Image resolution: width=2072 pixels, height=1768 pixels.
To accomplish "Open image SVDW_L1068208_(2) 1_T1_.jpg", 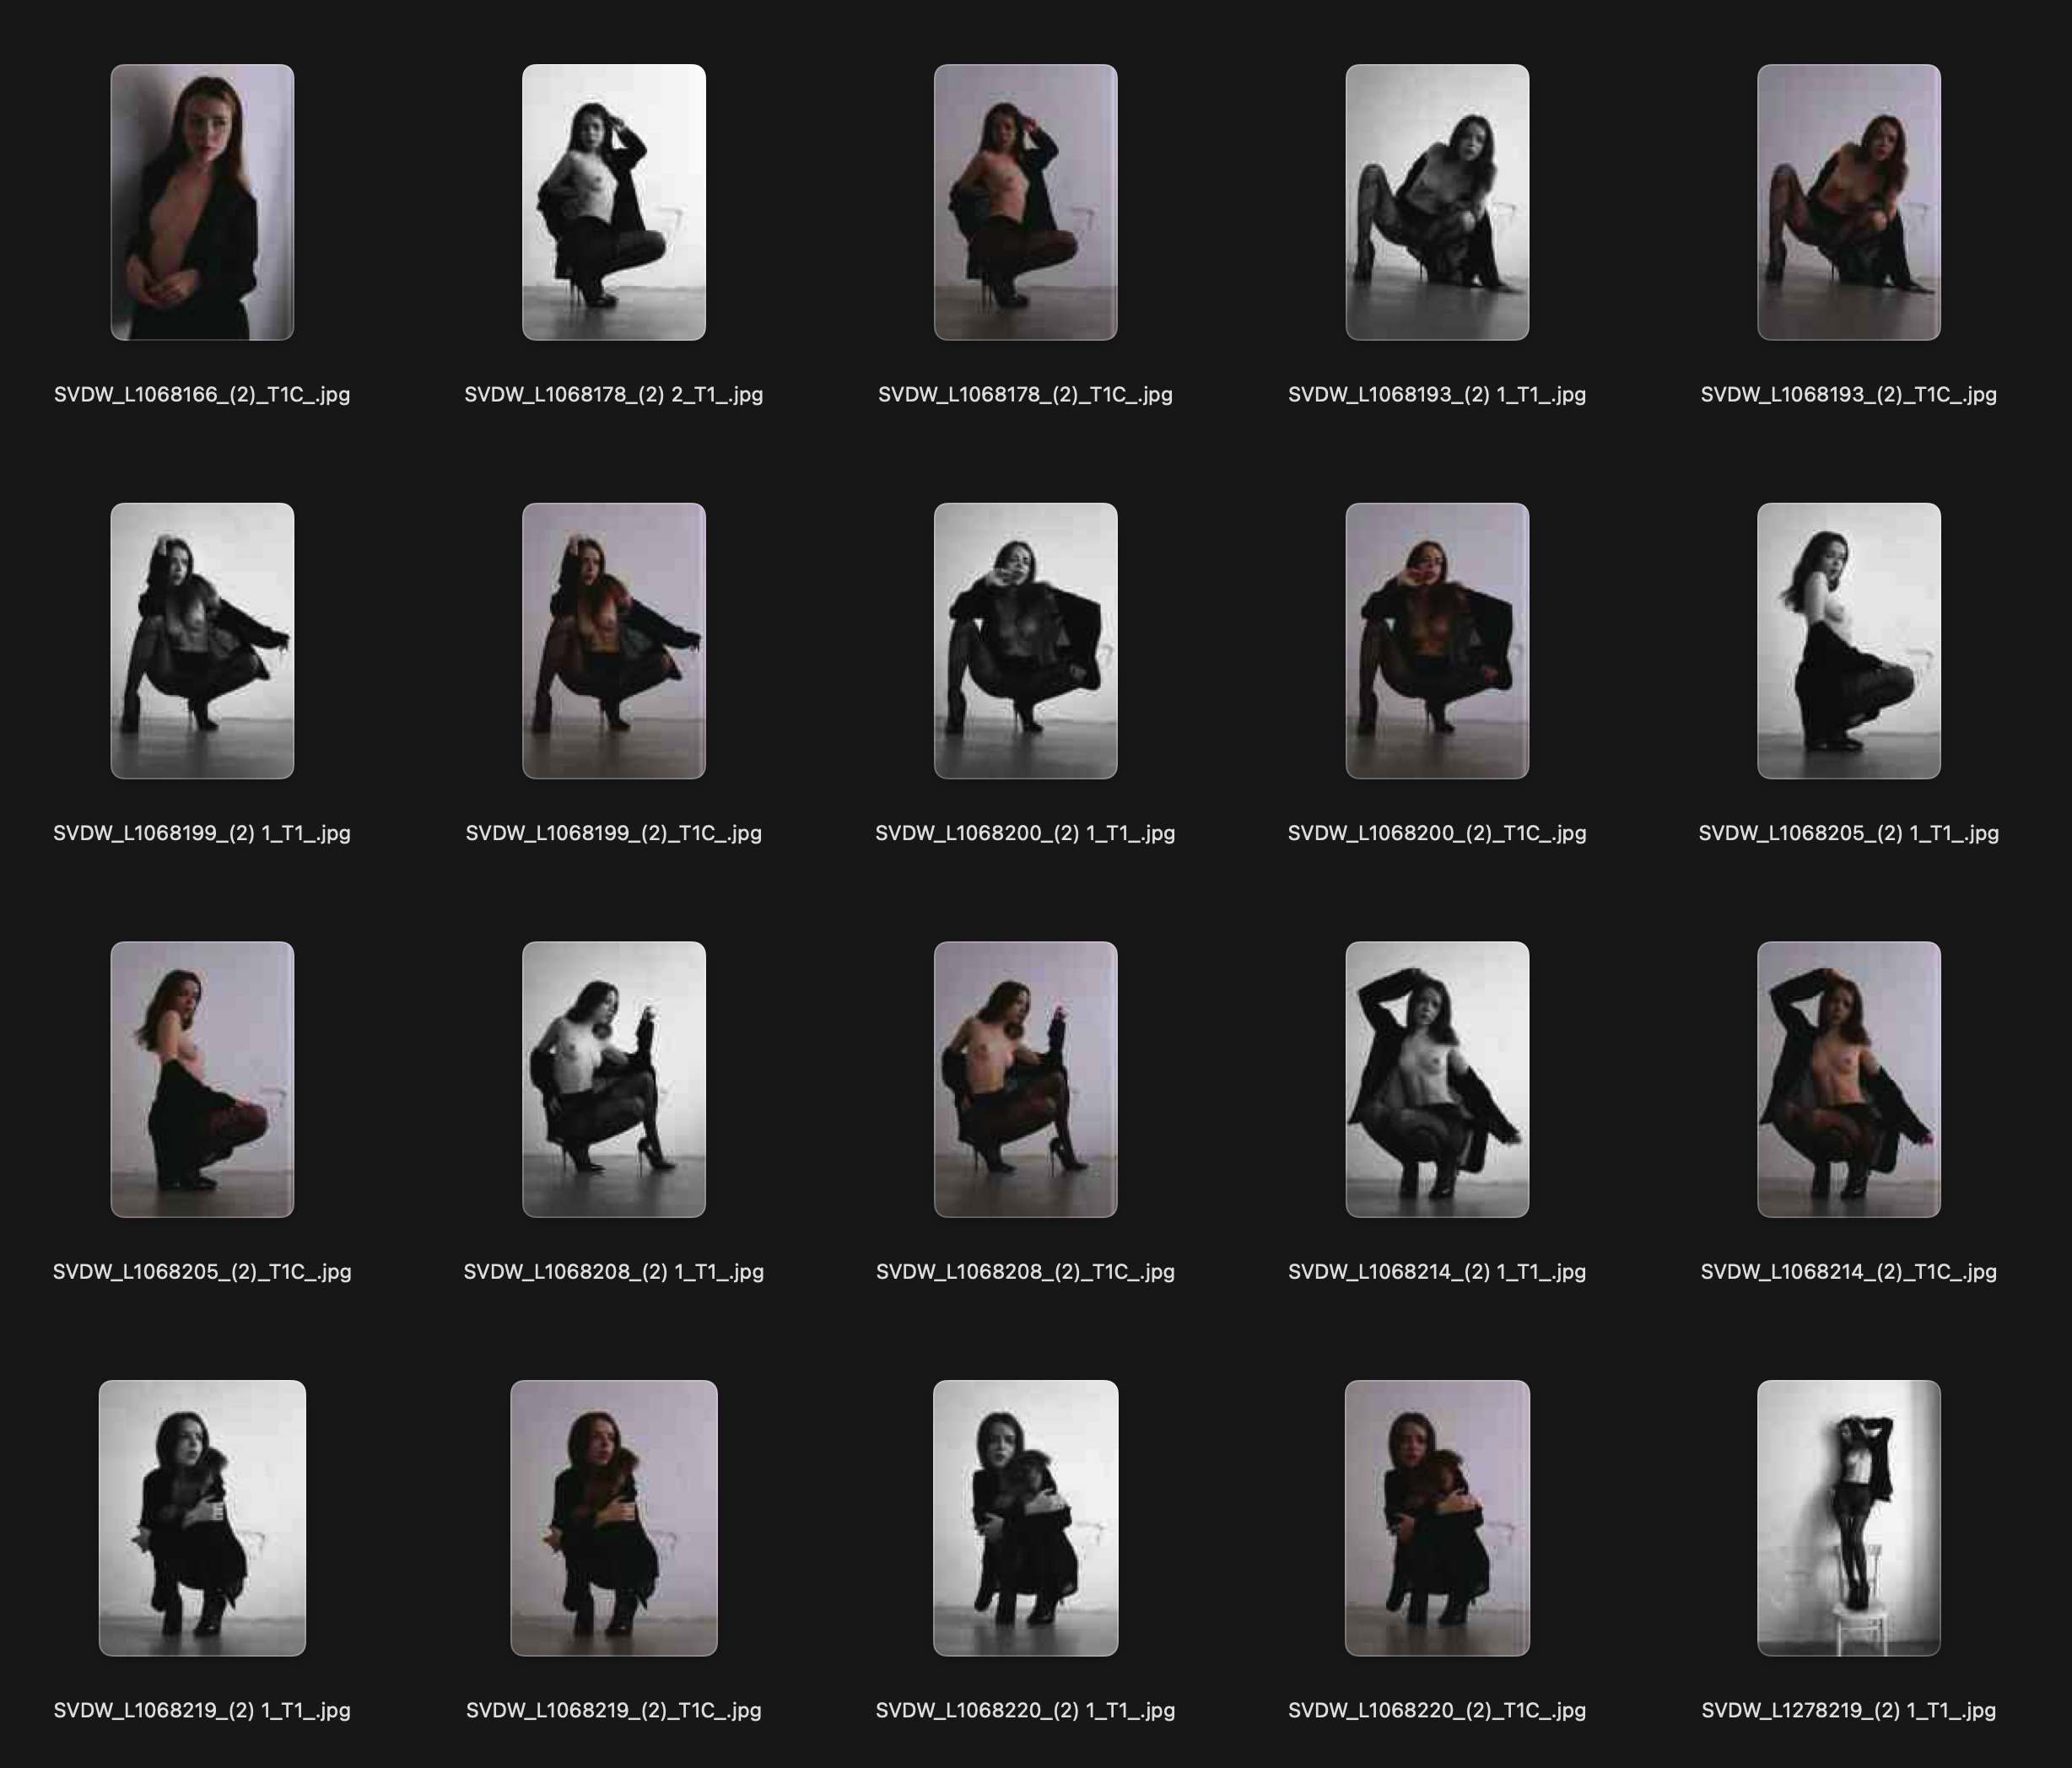I will 613,1080.
